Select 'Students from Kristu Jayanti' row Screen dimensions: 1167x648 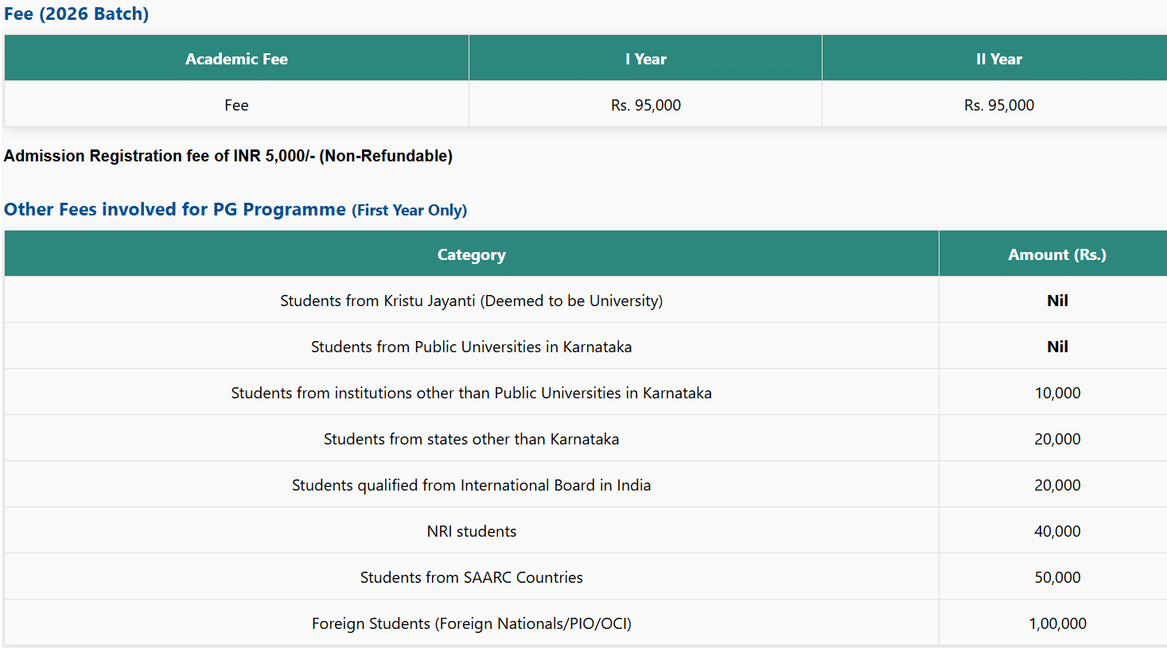pyautogui.click(x=471, y=301)
